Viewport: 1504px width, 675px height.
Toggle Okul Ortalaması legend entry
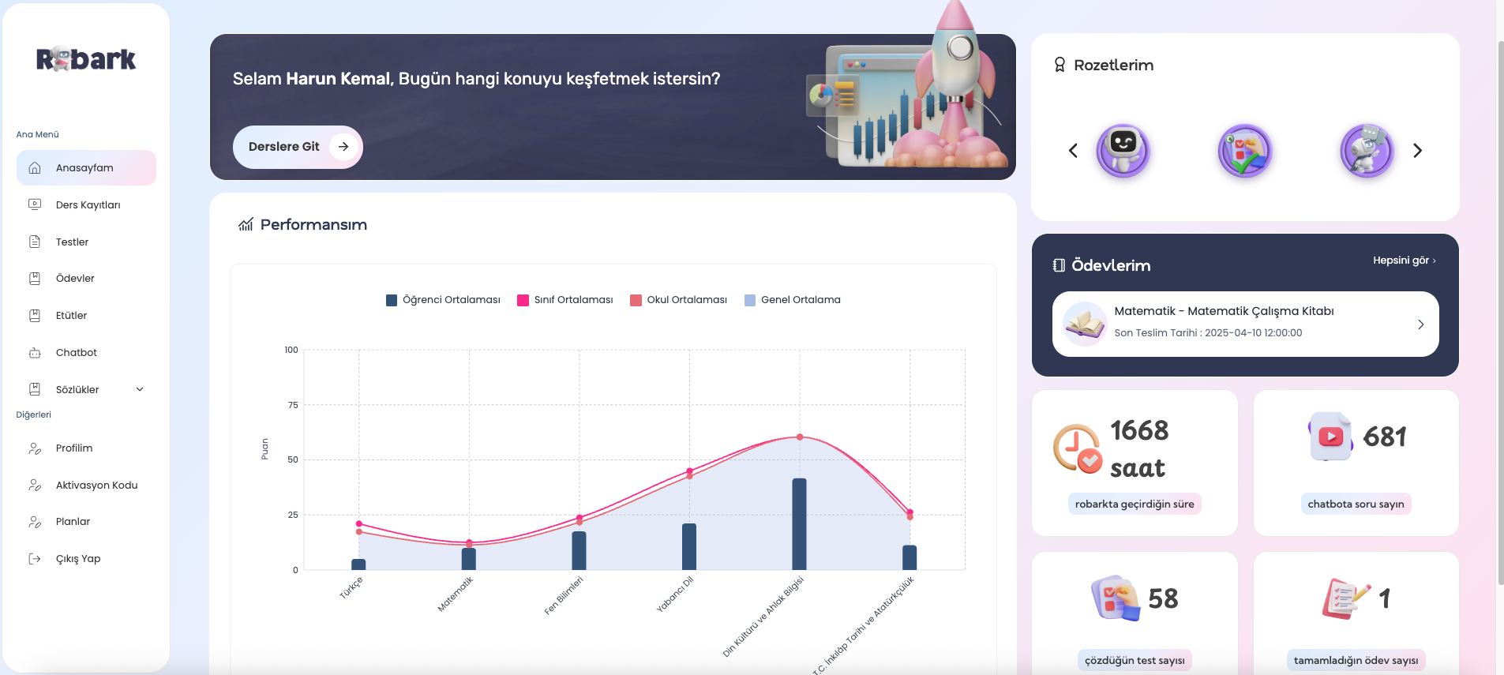pyautogui.click(x=678, y=300)
